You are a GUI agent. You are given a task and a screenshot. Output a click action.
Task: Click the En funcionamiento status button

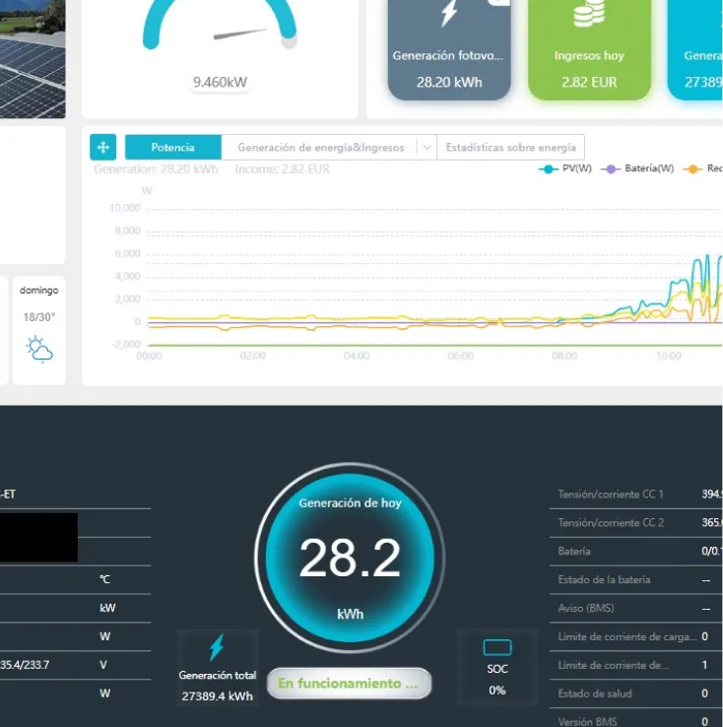point(349,683)
